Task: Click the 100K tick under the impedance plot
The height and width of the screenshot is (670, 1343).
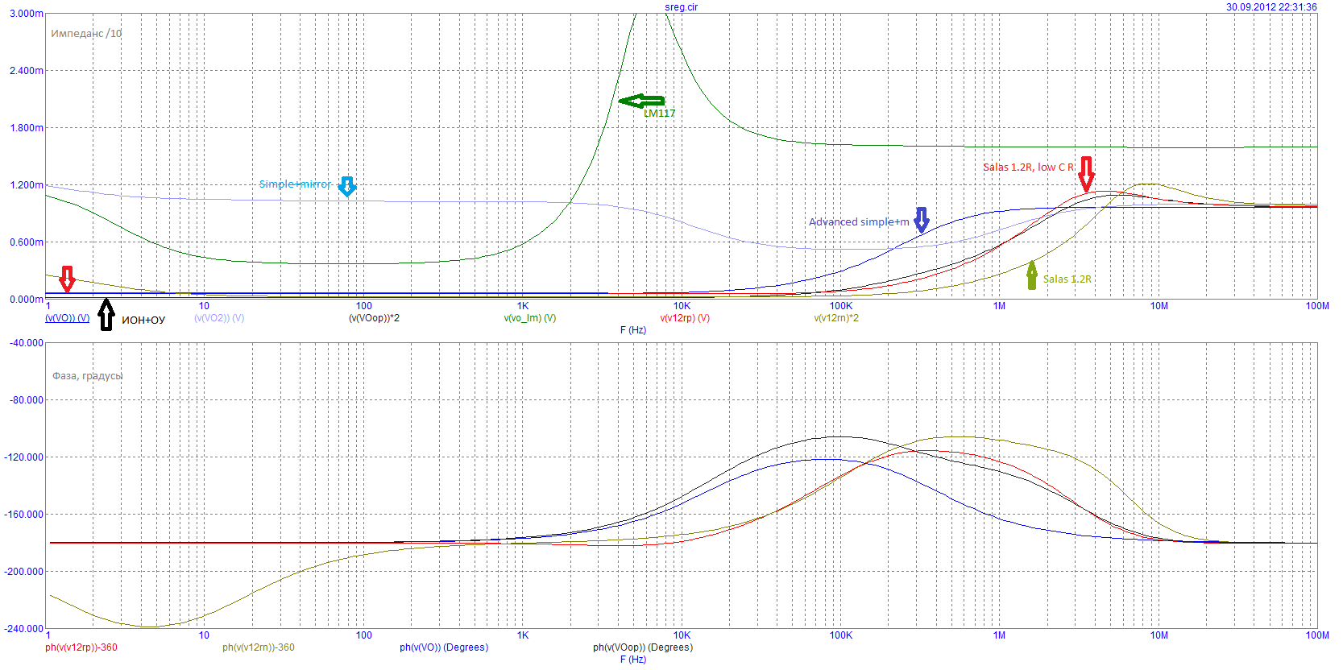Action: pyautogui.click(x=841, y=306)
